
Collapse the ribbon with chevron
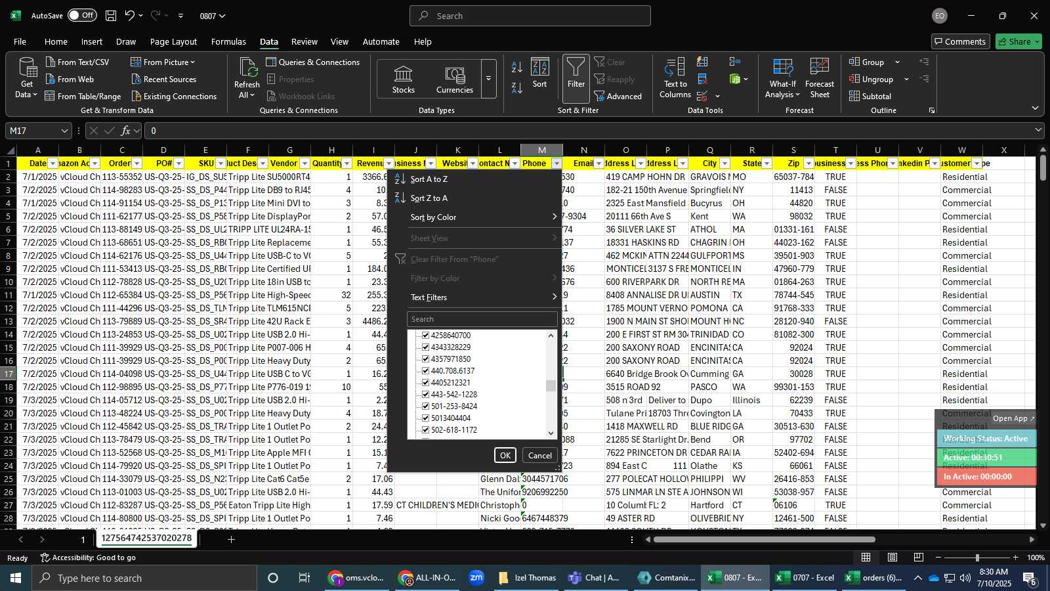click(x=1035, y=108)
